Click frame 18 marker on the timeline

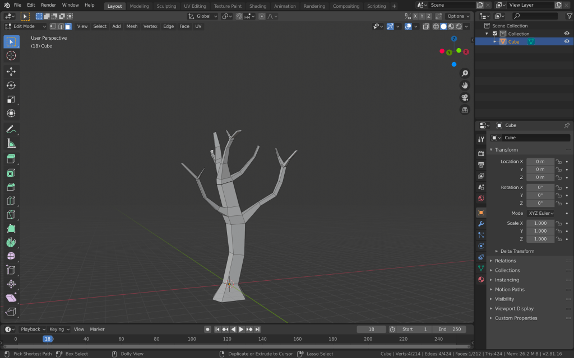48,339
